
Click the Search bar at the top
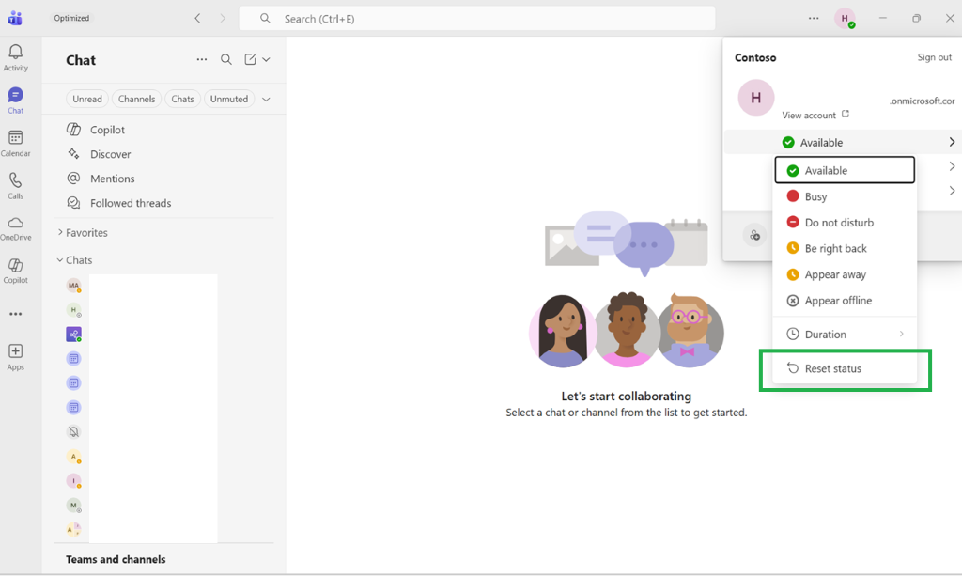(x=479, y=18)
